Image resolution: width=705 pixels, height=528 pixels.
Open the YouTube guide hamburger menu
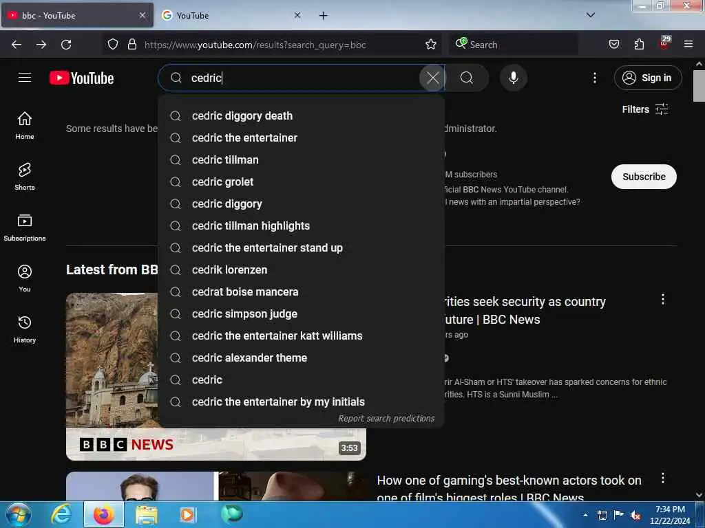pyautogui.click(x=25, y=78)
